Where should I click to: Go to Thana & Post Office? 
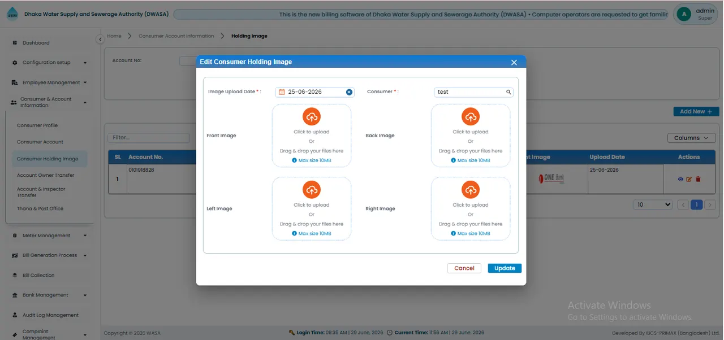tap(40, 208)
